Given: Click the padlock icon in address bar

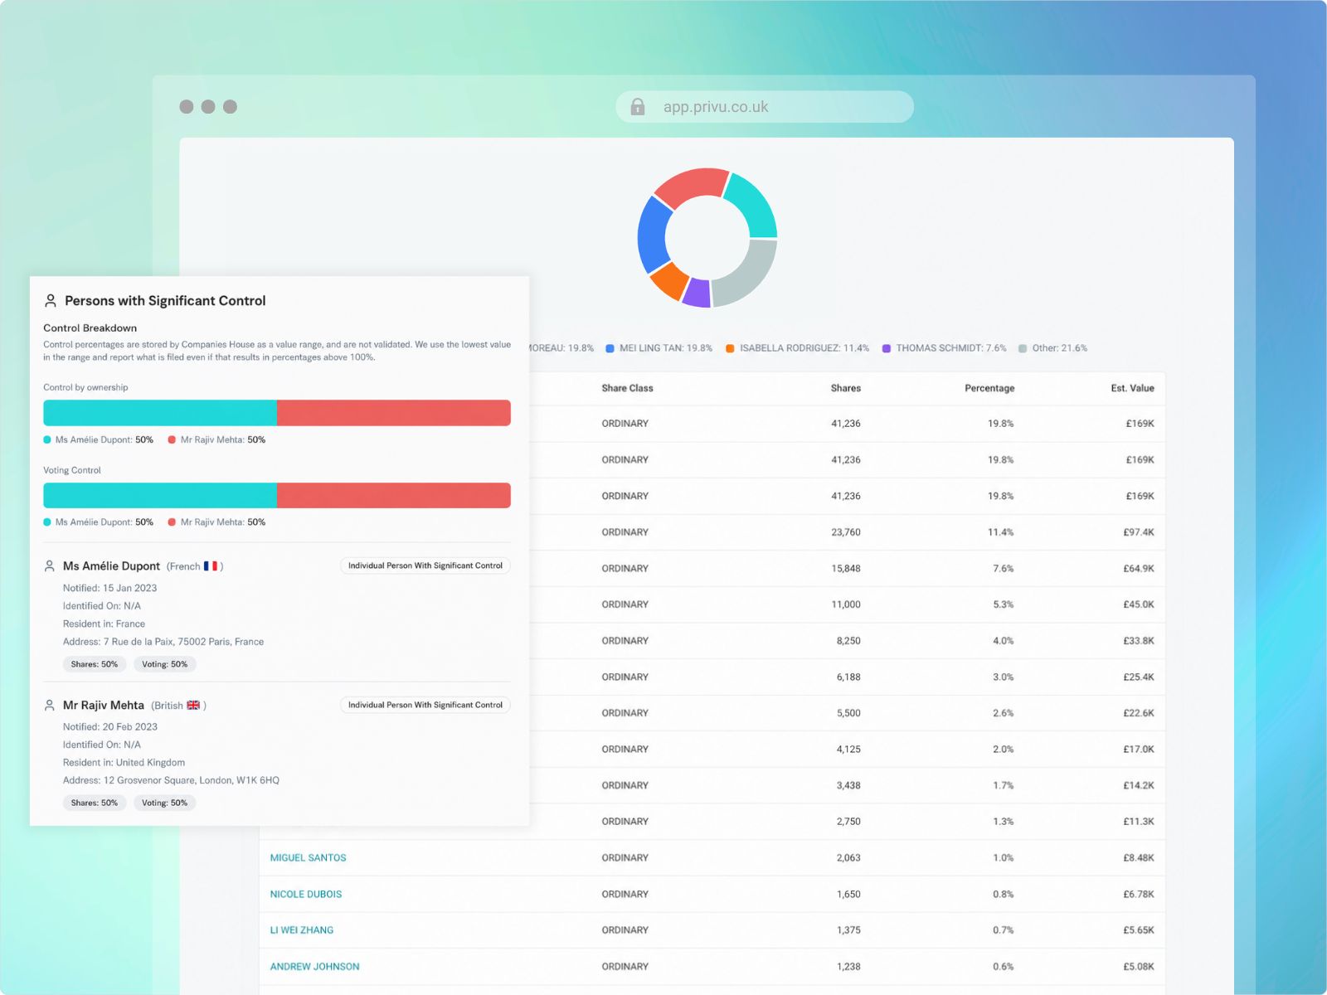Looking at the screenshot, I should click(x=638, y=107).
